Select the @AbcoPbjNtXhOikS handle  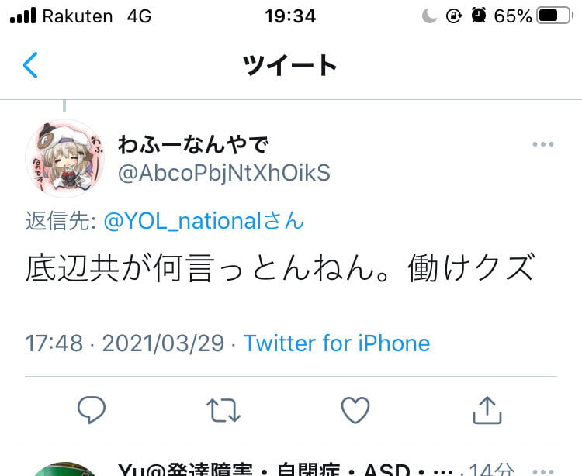(224, 173)
